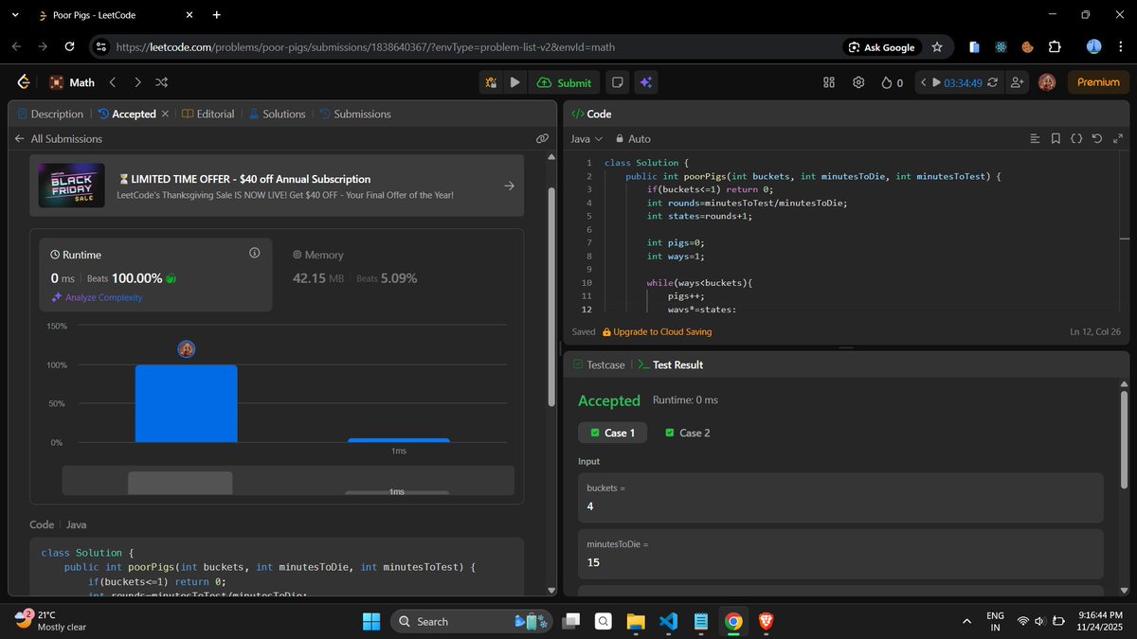This screenshot has height=639, width=1137.
Task: Click the runtime chart range selector
Action: tap(288, 480)
